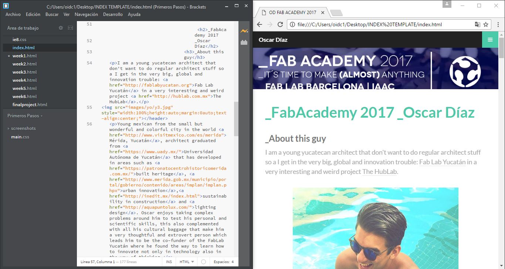Click line number 54 in gutter
Viewport: 505px width, 269px height.
point(89,63)
